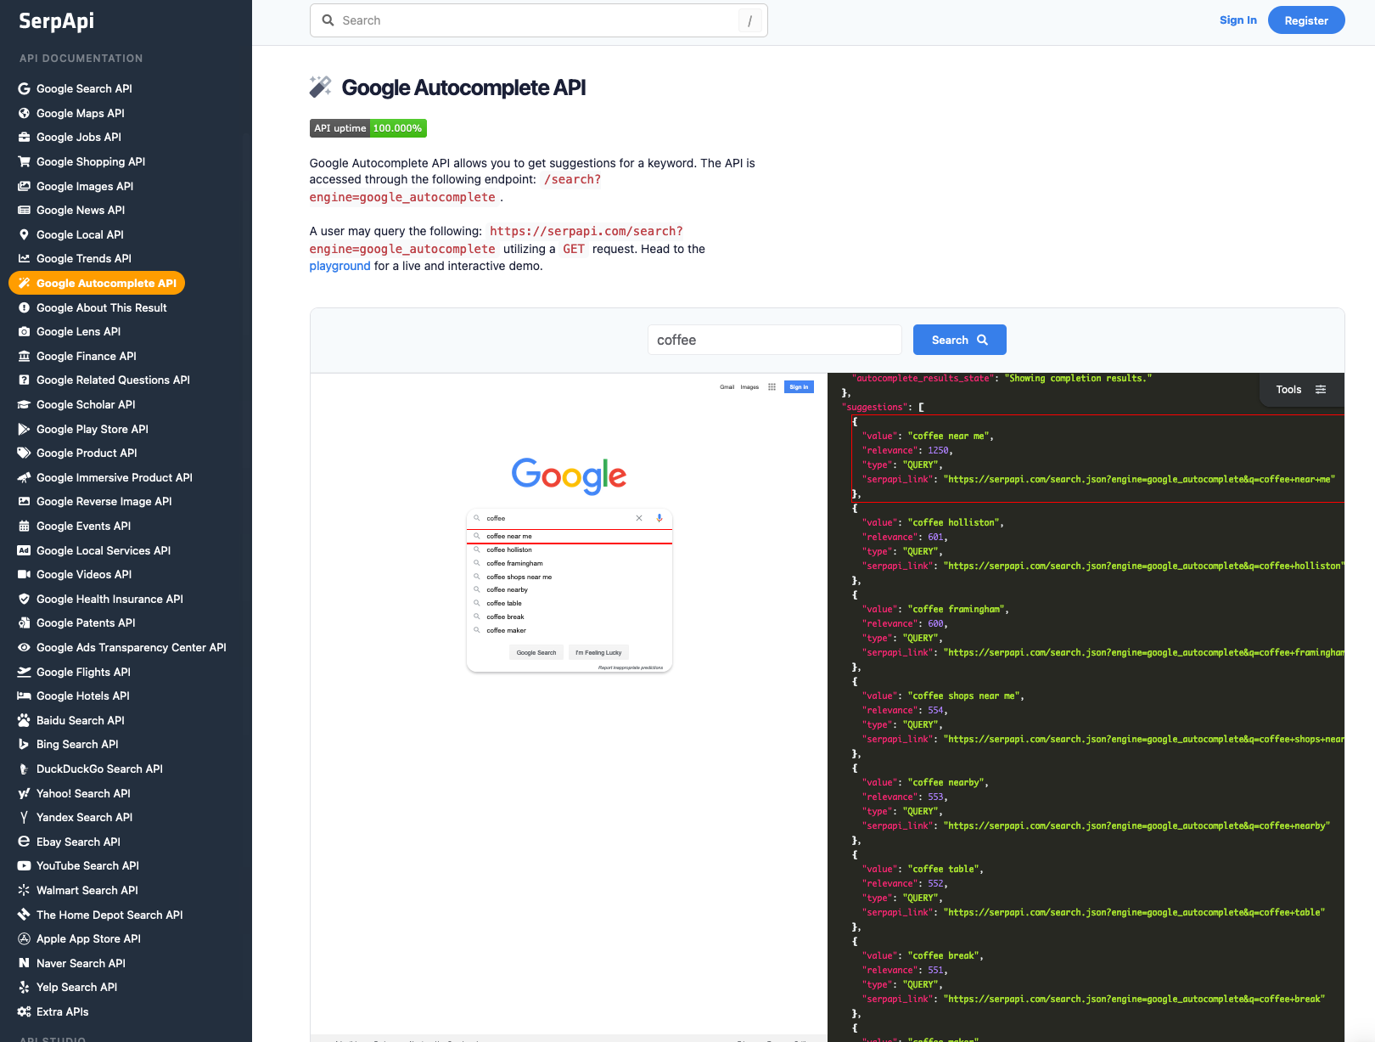Click the Google Lens API camera icon
1375x1042 pixels.
[24, 331]
